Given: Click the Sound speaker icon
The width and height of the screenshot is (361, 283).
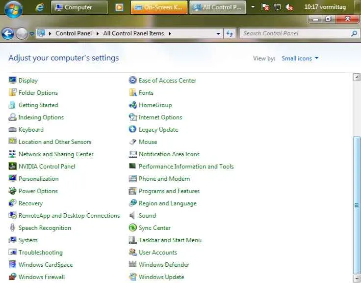Looking at the screenshot, I should [132, 215].
